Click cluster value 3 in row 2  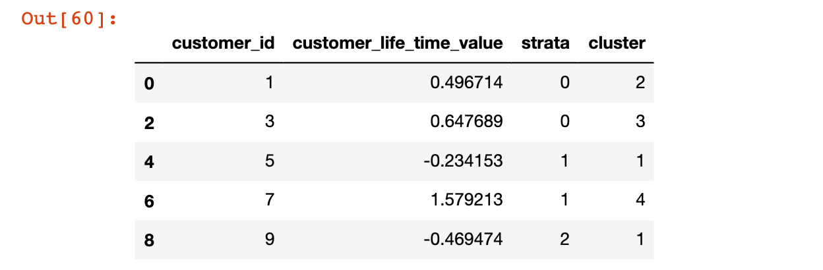point(640,122)
